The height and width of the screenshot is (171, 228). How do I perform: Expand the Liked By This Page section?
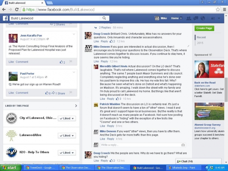tap(76, 106)
